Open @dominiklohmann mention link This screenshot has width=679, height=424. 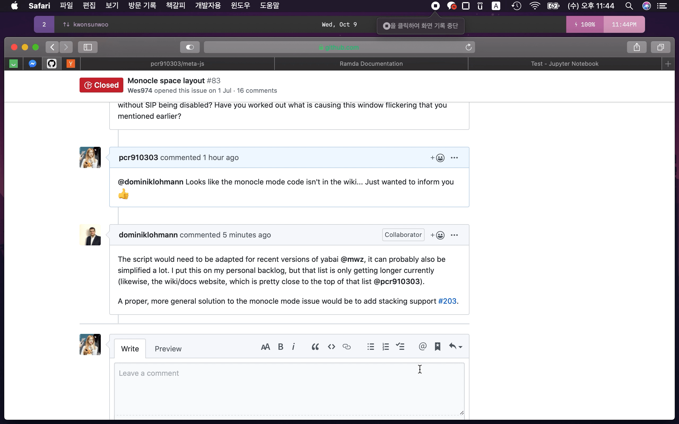click(x=150, y=182)
